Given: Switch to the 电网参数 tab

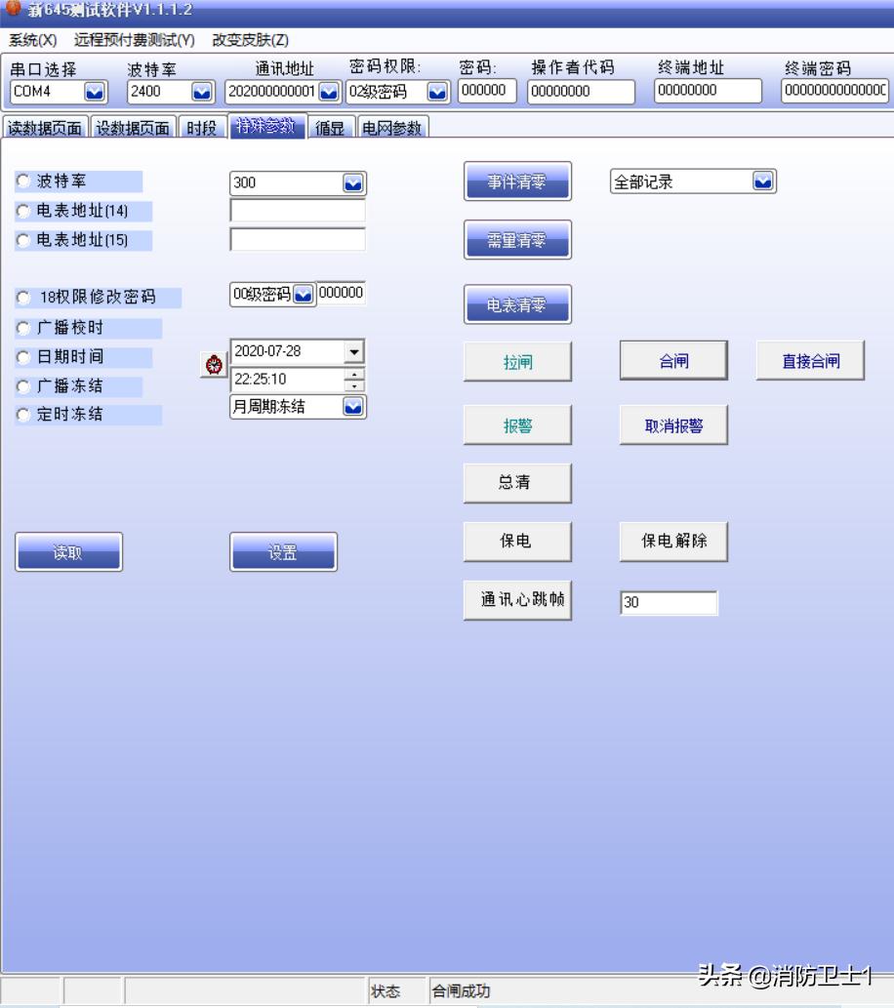Looking at the screenshot, I should [391, 127].
